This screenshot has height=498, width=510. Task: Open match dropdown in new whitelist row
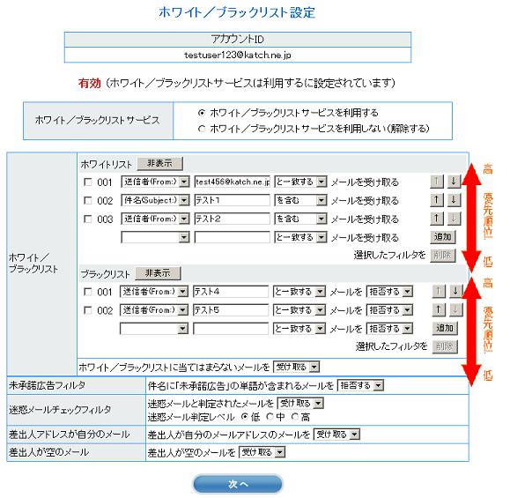(300, 237)
